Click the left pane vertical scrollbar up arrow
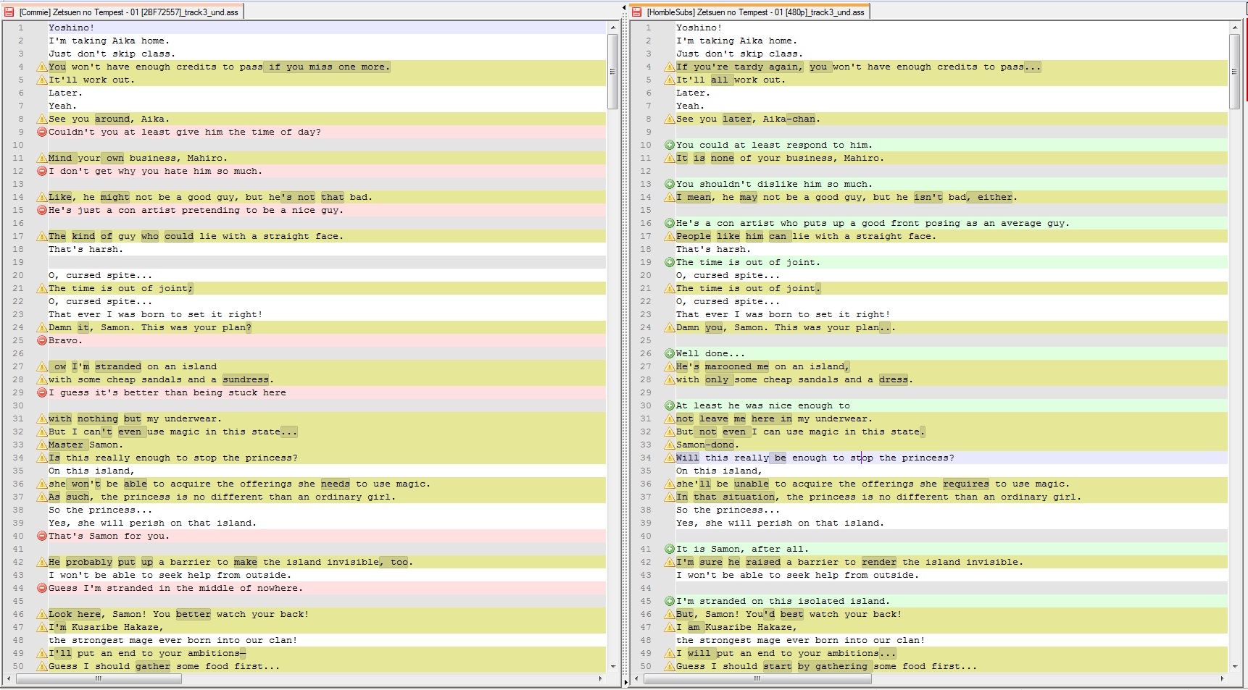Image resolution: width=1248 pixels, height=690 pixels. coord(613,28)
